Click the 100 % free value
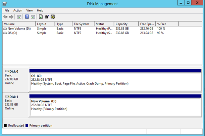 [x=161, y=28]
